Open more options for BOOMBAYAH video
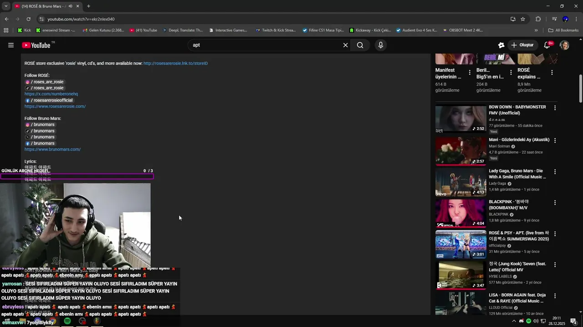Screen dimensions: 583x327 [x=555, y=203]
